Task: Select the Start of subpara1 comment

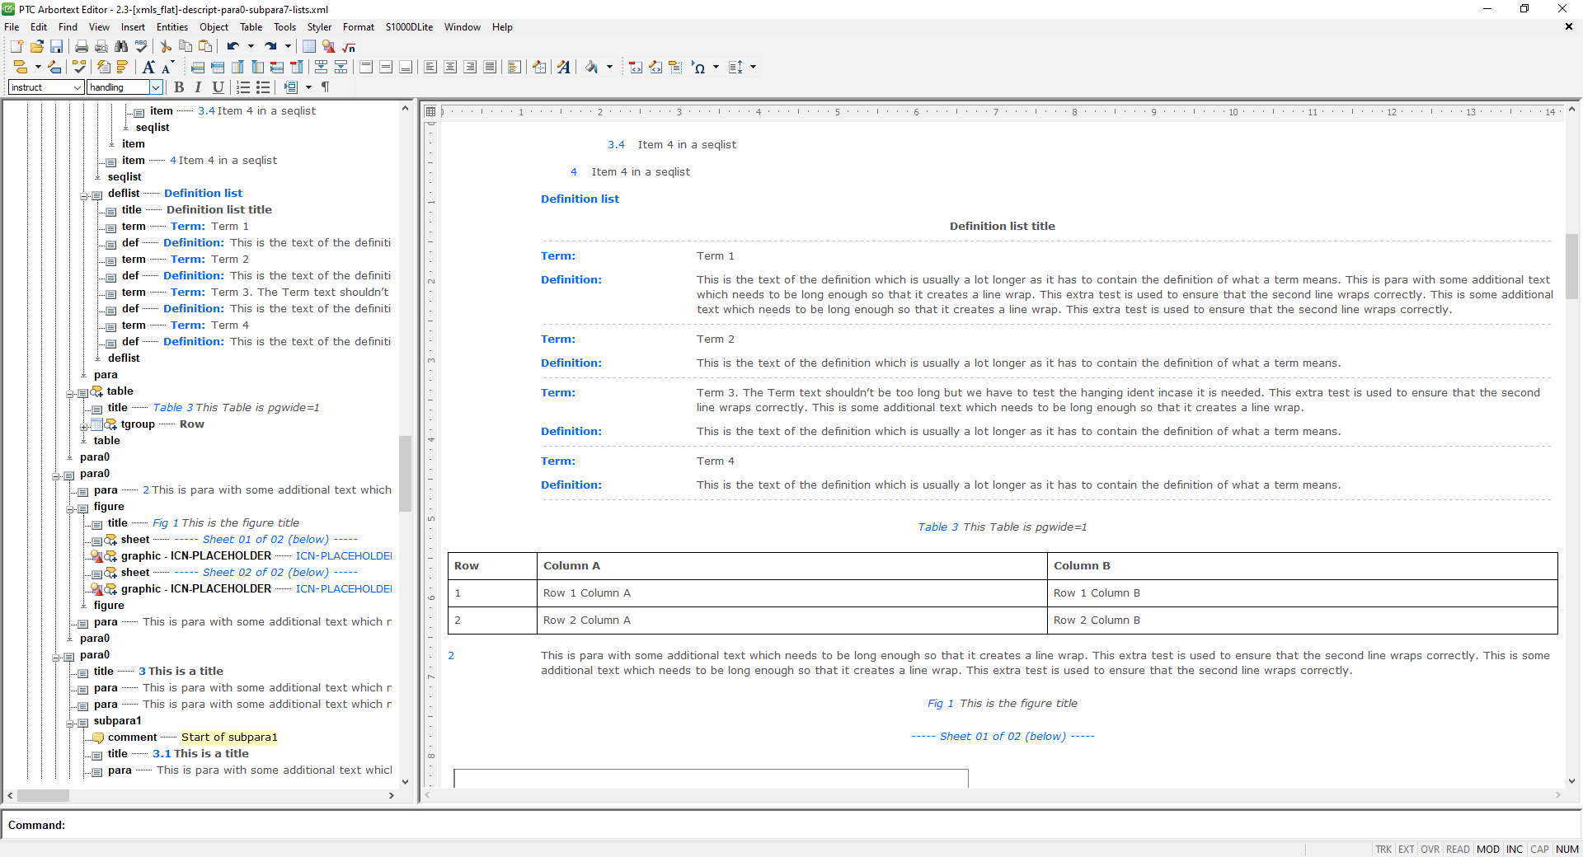Action: 228,738
